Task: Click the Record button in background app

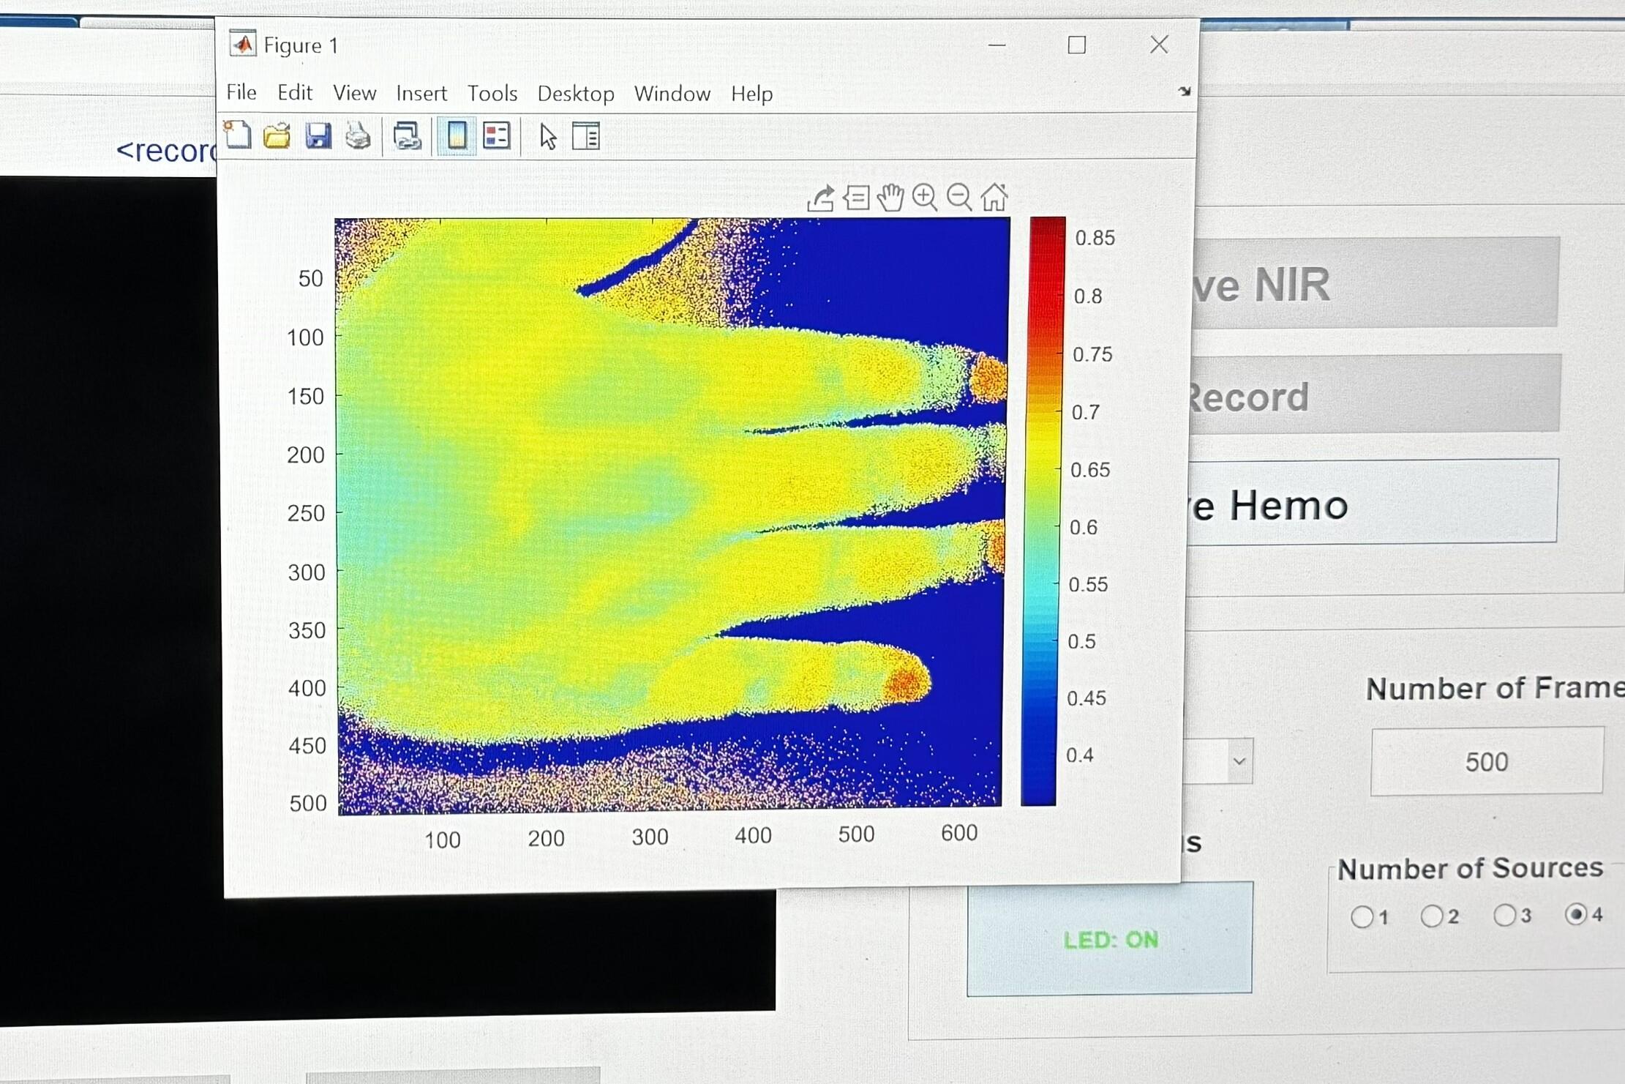Action: pos(1374,395)
